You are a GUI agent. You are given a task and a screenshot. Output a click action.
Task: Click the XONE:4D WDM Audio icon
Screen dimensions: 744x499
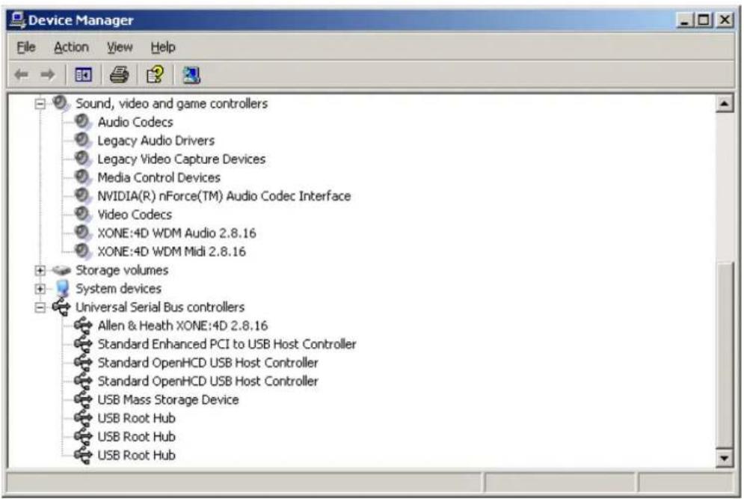(83, 233)
